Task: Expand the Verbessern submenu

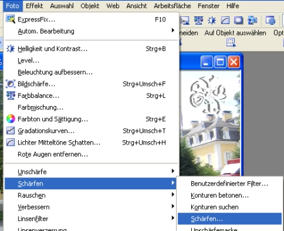Action: coord(91,207)
